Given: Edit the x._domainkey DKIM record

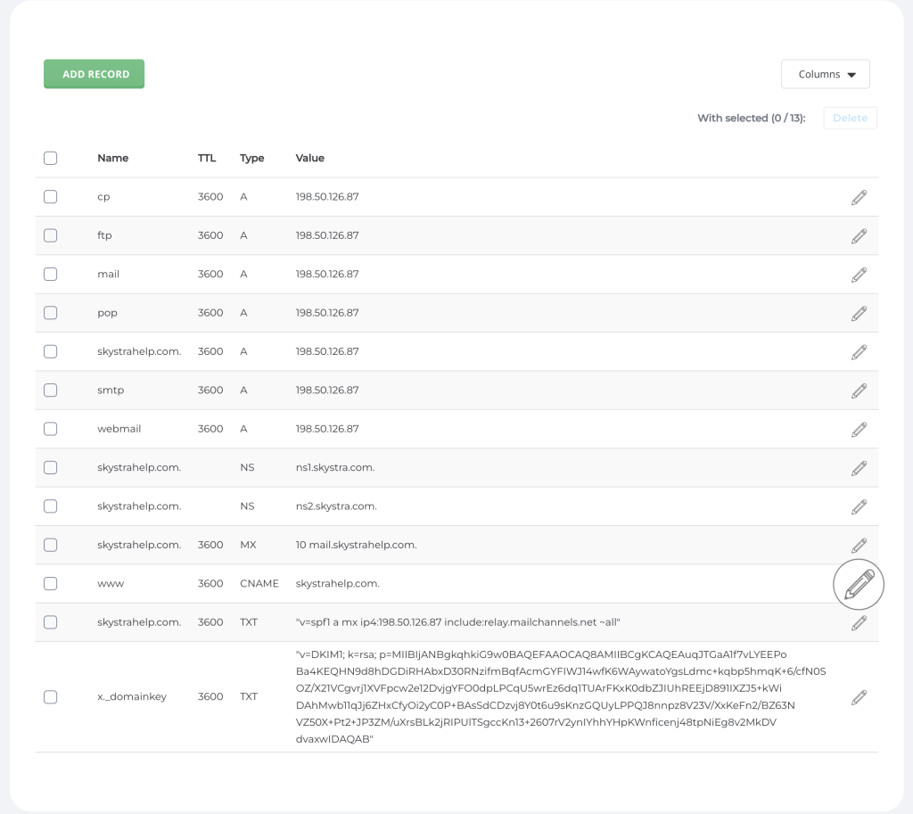Looking at the screenshot, I should (859, 697).
